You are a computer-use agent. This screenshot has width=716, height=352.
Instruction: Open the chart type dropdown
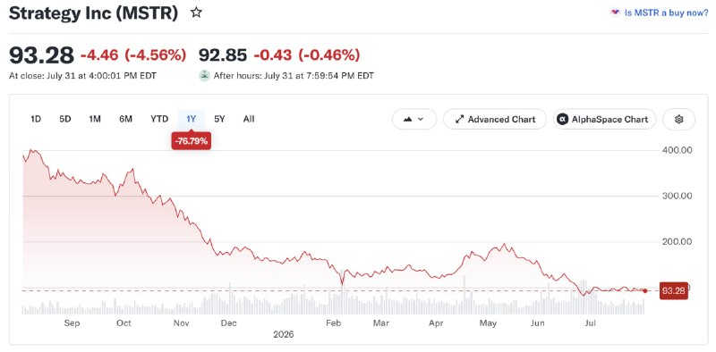pos(414,120)
